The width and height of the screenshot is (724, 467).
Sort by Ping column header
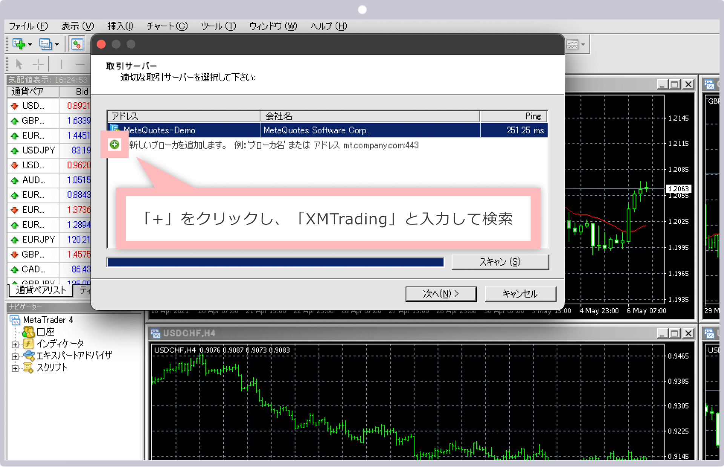(514, 116)
